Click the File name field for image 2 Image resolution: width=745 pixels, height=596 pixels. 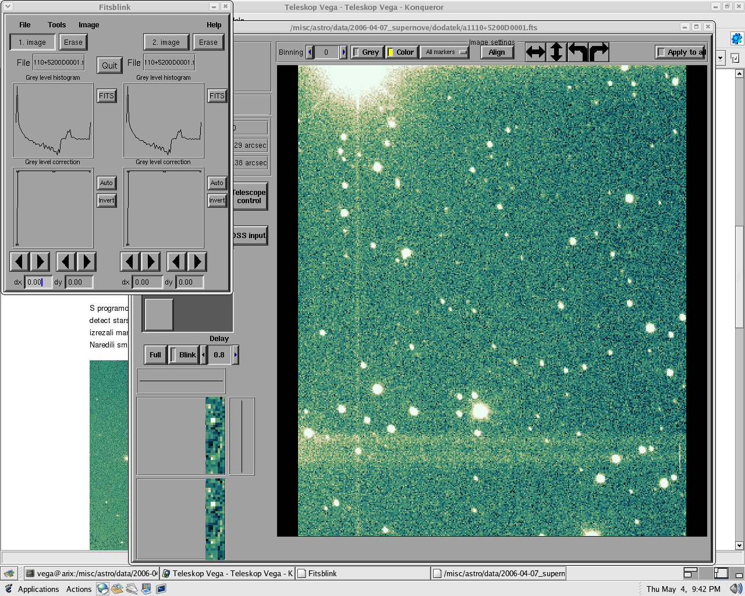coord(169,63)
